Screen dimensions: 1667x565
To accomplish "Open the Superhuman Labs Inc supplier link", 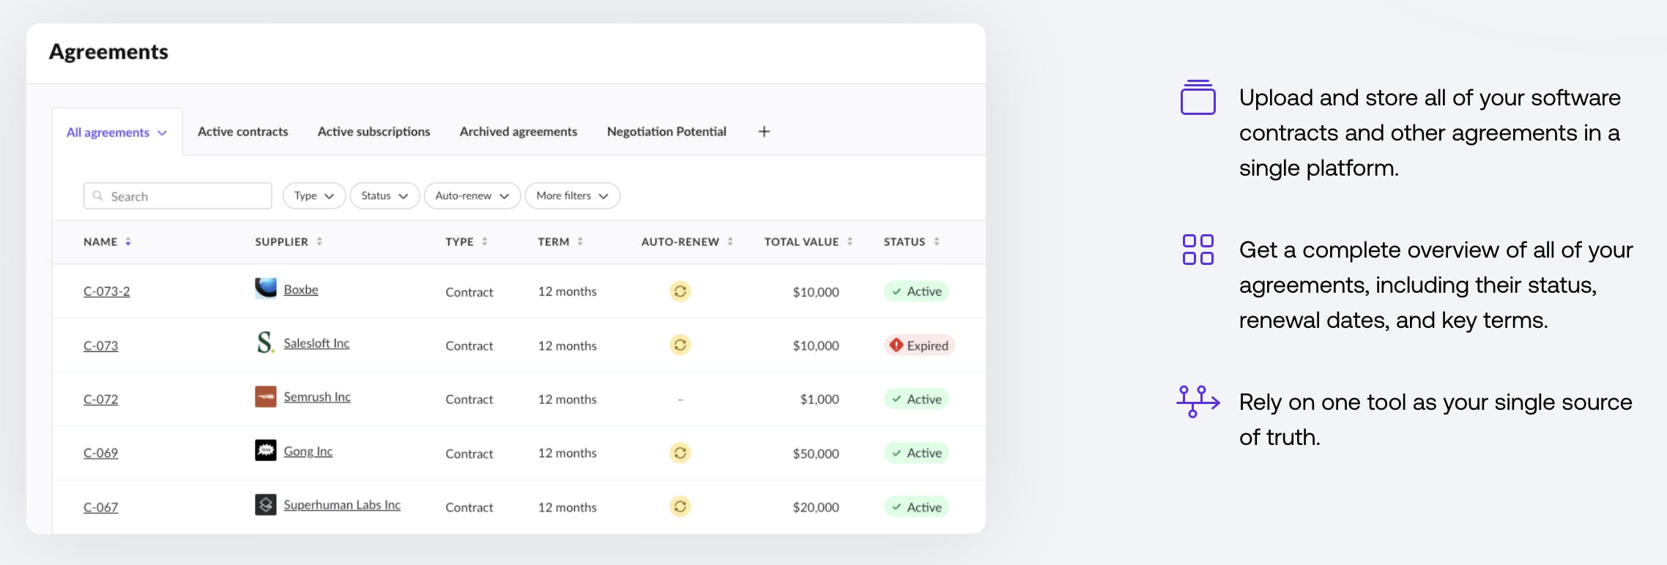I will click(x=341, y=505).
